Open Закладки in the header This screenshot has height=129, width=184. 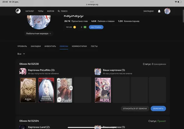(148, 11)
